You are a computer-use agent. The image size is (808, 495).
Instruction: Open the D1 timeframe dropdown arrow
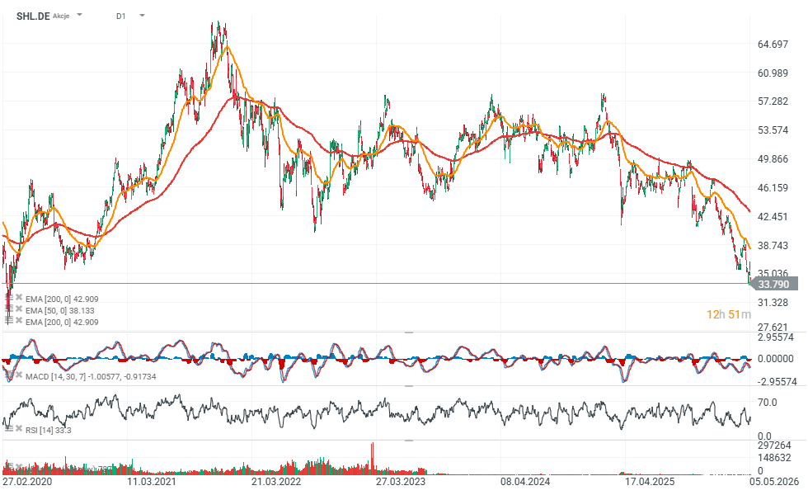(142, 16)
